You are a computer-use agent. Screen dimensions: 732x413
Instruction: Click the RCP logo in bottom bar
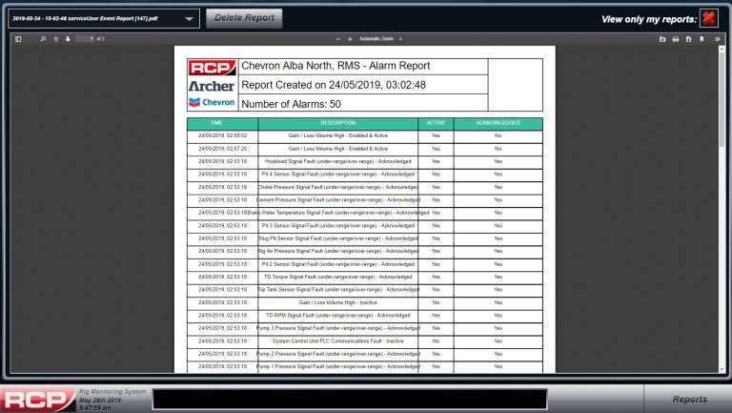[x=37, y=400]
